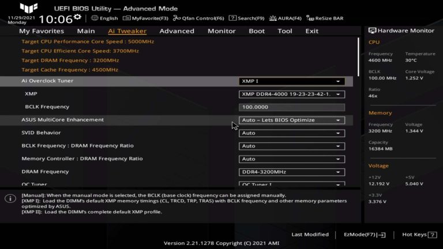Click the Search(F9) label
This screenshot has width=443, height=249.
click(251, 18)
